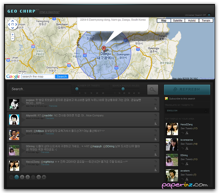Retweet joojaya's tweet with forward icon
This screenshot has width=219, height=193.
(x=155, y=104)
